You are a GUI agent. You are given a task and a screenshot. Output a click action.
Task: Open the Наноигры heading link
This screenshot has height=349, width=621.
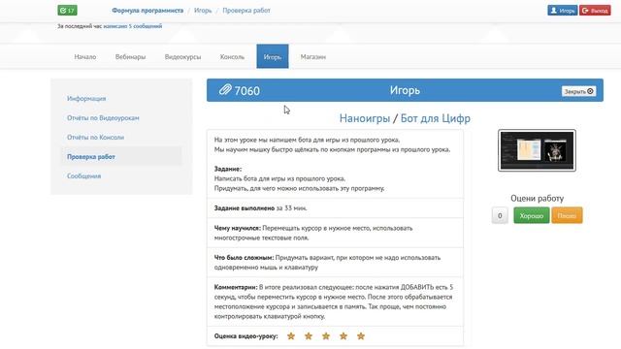tap(365, 118)
